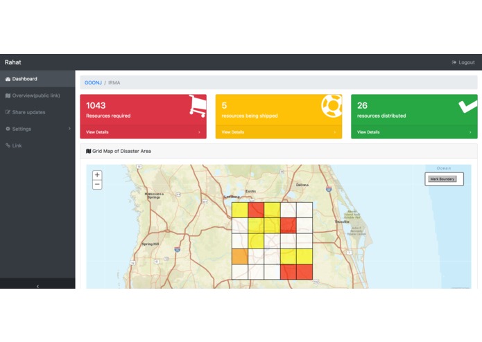
Task: Click the Link chain icon
Action: click(8, 145)
